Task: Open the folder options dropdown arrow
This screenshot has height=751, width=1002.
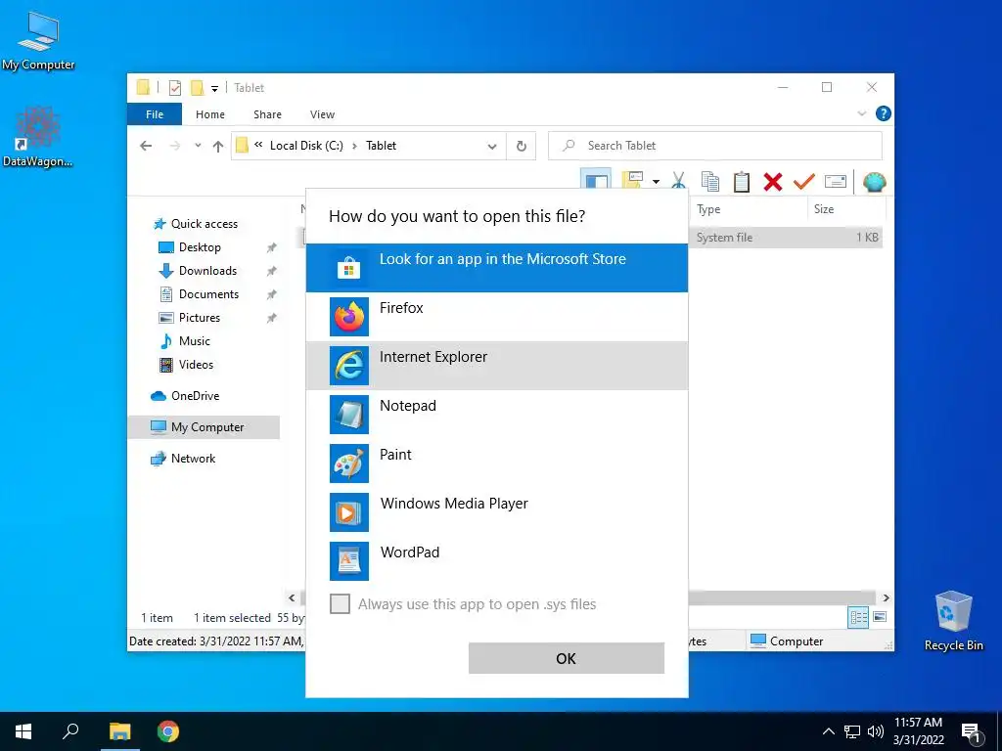Action: coord(657,182)
